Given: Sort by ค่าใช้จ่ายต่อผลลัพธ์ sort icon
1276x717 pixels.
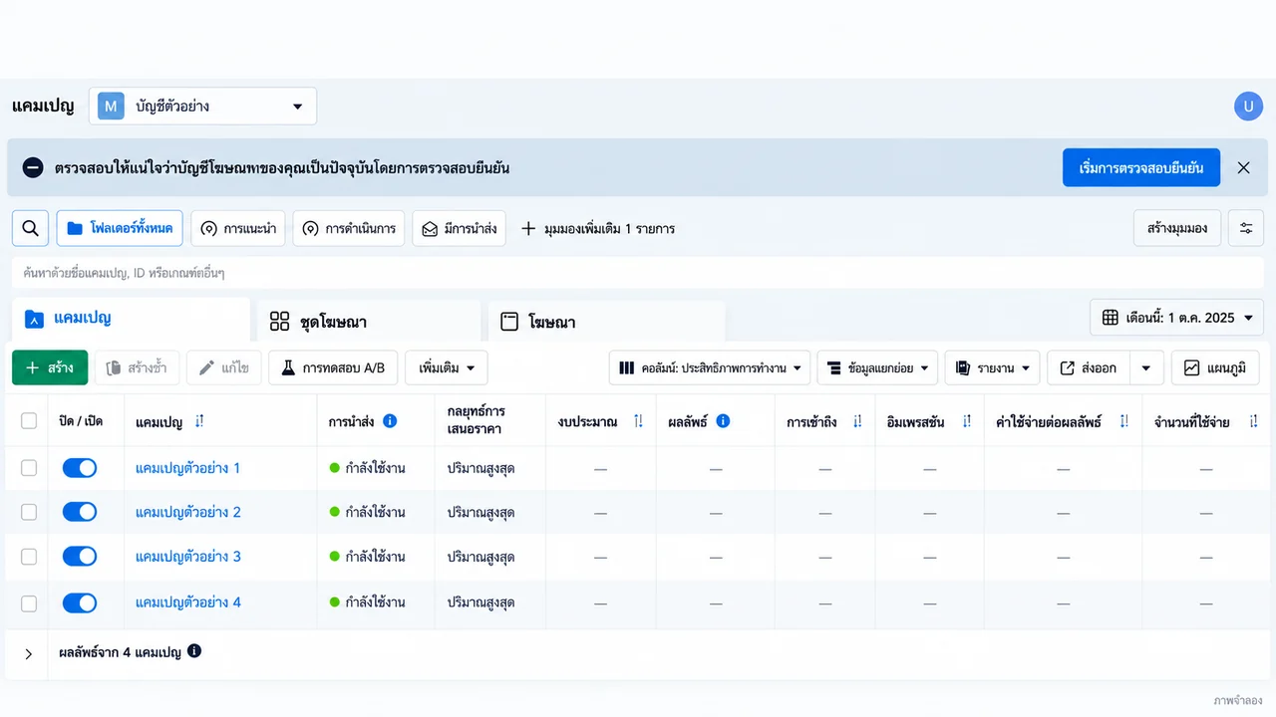Looking at the screenshot, I should click(1124, 421).
